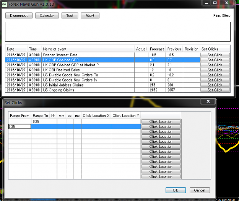The image size is (239, 201).
Task: Click Set Click for US Initial Jobless Claims
Action: point(215,85)
